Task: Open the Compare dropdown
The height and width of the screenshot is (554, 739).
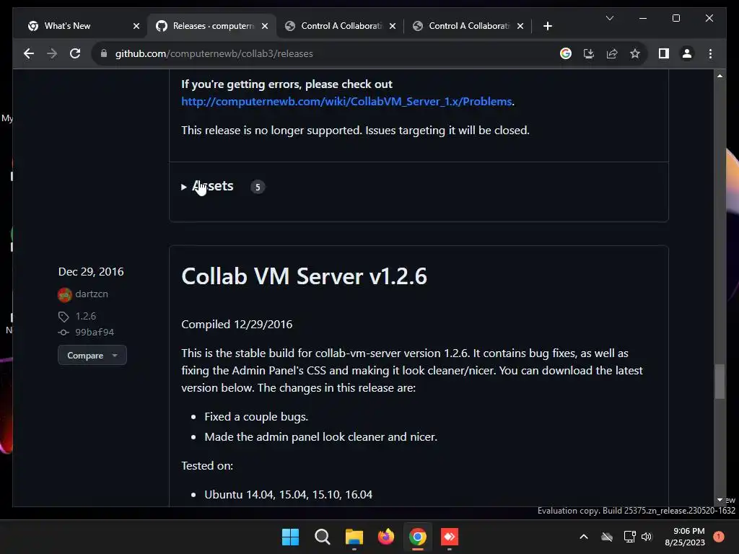Action: point(92,355)
